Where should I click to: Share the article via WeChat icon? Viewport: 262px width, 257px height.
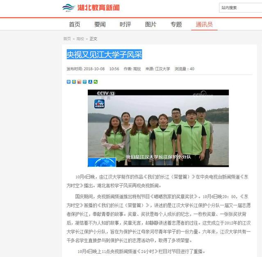click(96, 82)
